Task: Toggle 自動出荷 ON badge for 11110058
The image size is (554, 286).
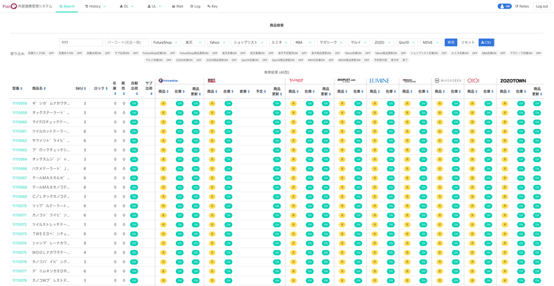Action: click(x=134, y=104)
